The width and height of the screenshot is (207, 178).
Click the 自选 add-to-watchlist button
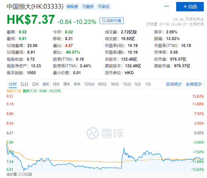coord(190,7)
